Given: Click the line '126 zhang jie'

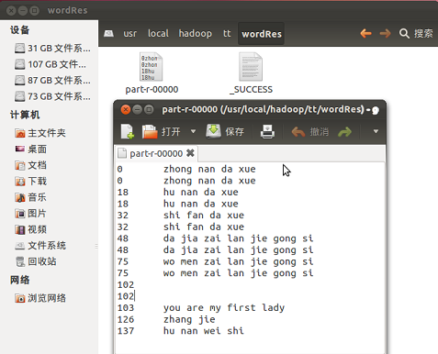Looking at the screenshot, I should [x=166, y=319].
